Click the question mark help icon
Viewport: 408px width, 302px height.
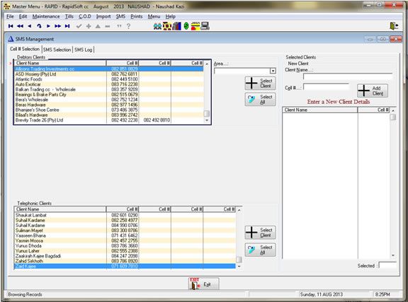tap(128, 26)
